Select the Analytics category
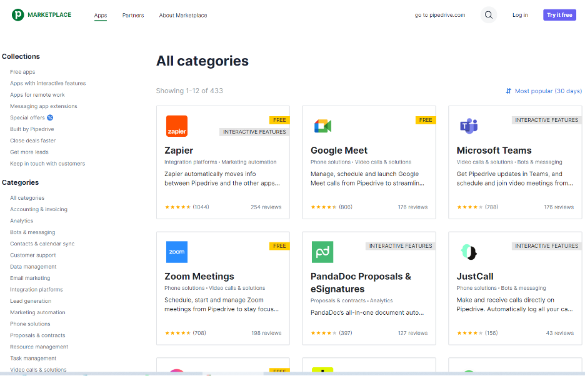 pyautogui.click(x=21, y=221)
